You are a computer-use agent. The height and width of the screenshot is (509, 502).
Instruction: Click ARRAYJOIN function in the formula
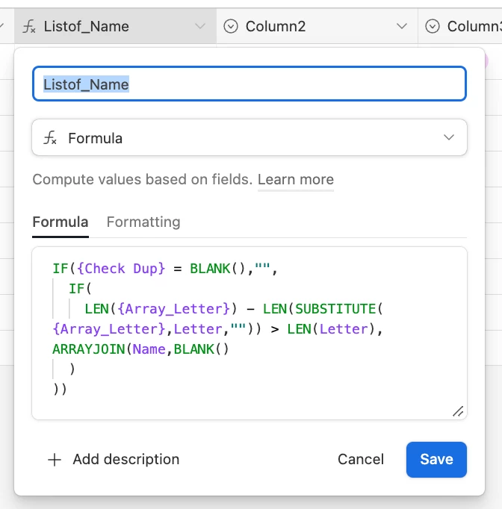click(x=89, y=349)
